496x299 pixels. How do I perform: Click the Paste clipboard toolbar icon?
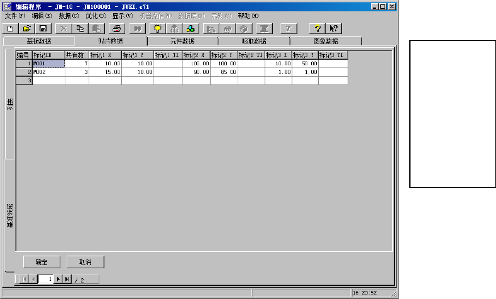click(96, 29)
